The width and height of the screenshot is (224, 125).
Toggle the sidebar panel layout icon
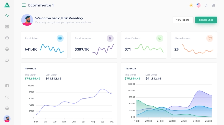coord(7,86)
